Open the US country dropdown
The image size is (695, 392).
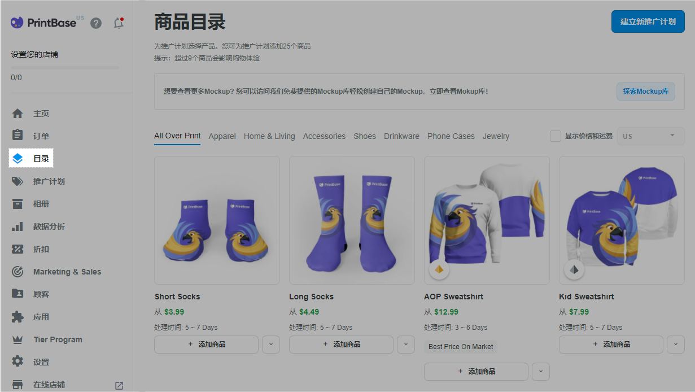650,136
